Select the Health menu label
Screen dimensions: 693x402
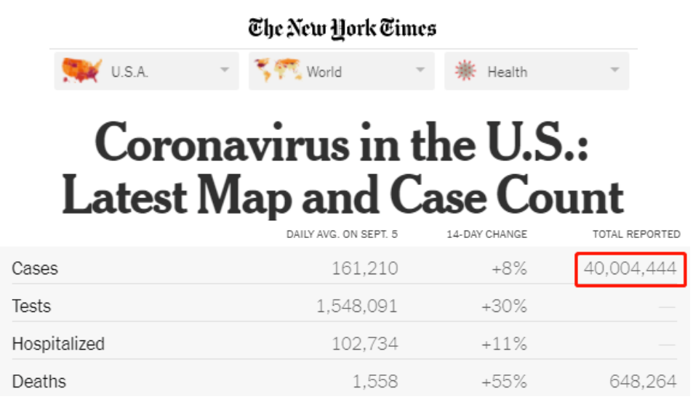(x=507, y=72)
